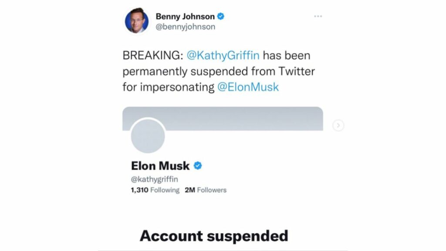Click the word BREAKING in the tweet
Screen dimensions: 446x251
click(152, 56)
